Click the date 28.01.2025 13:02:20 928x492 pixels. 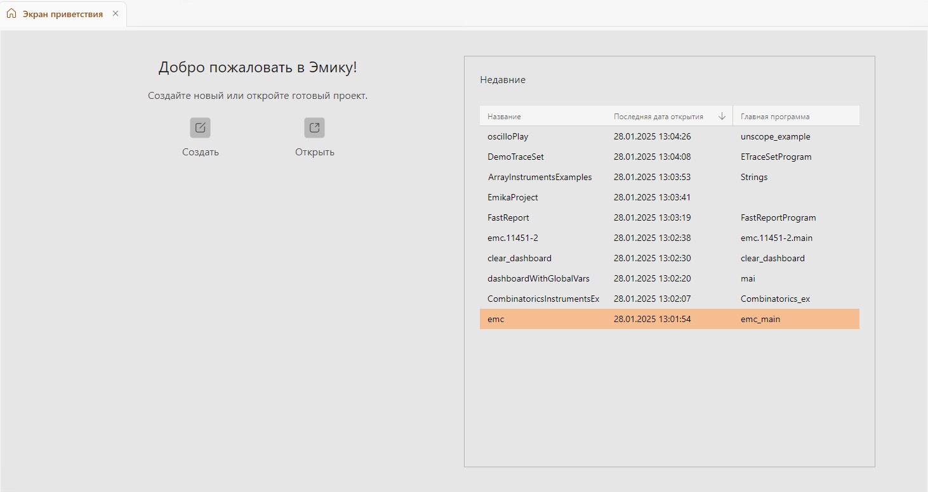(x=653, y=278)
